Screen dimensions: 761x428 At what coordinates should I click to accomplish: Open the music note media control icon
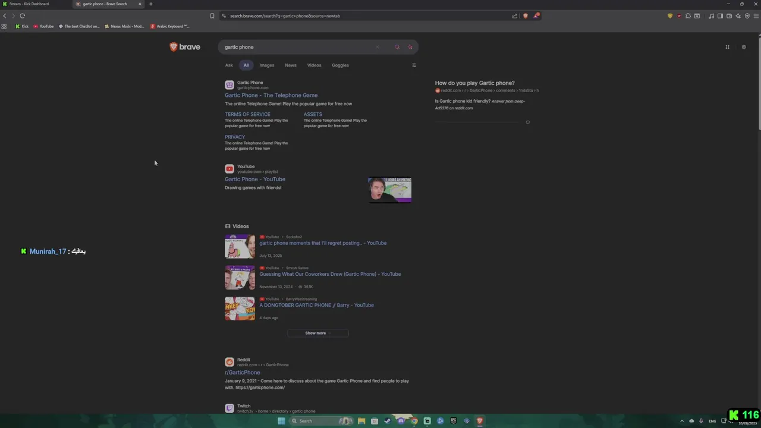coord(711,16)
